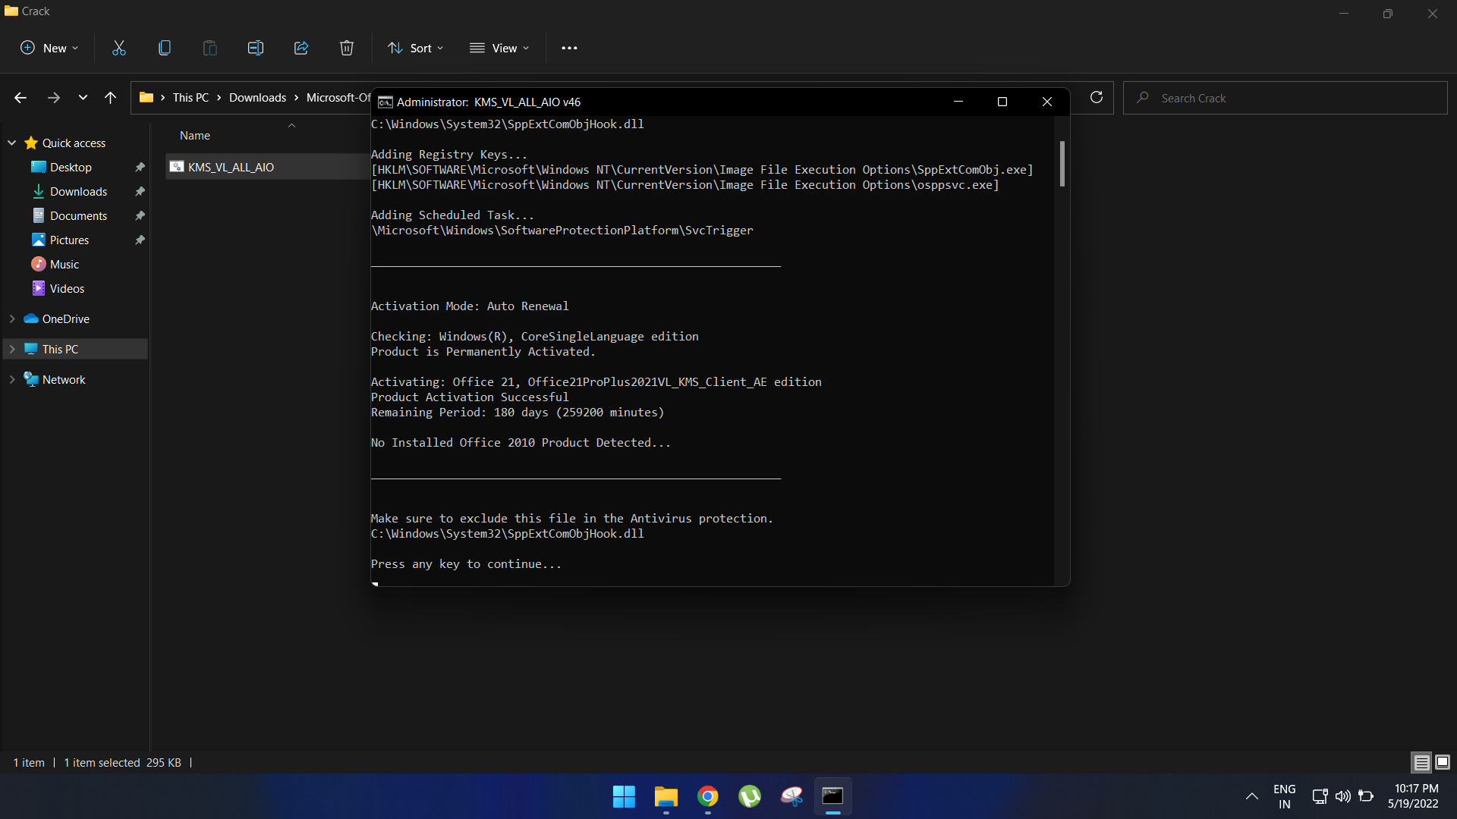This screenshot has width=1457, height=819.
Task: Click the command prompt window title icon
Action: (385, 102)
